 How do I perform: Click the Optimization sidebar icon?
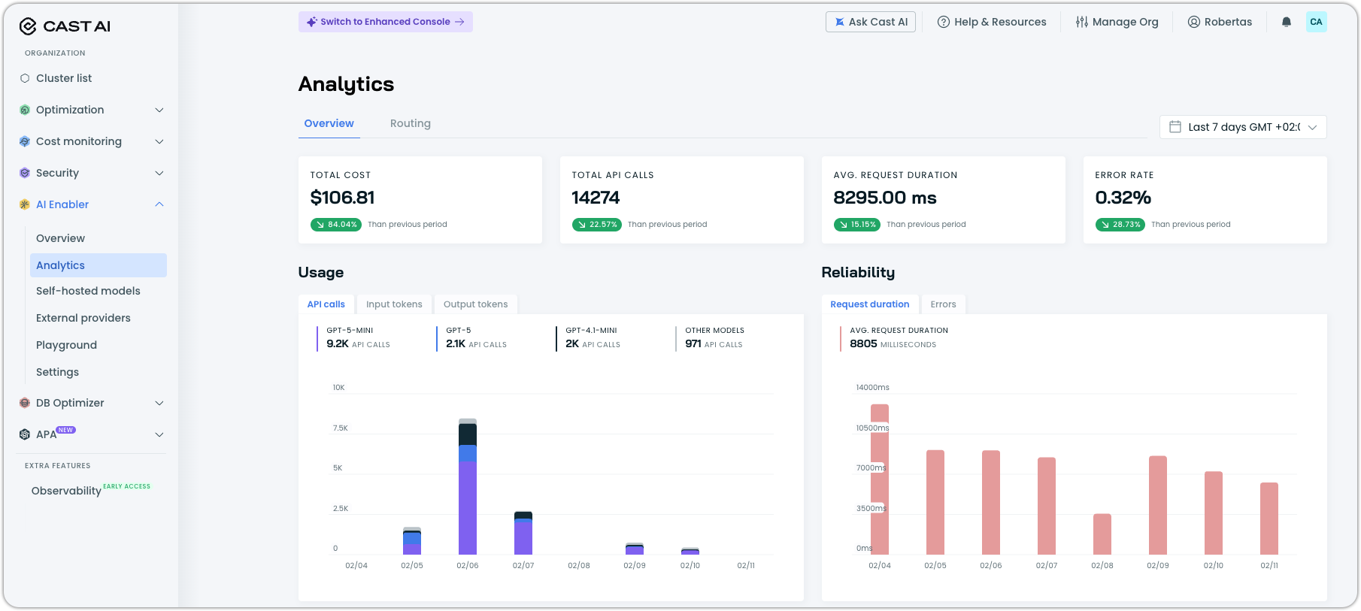click(25, 110)
